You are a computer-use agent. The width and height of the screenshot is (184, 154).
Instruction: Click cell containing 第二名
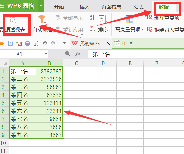[x=23, y=79]
